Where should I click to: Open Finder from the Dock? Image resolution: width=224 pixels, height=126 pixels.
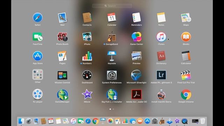click(21, 121)
